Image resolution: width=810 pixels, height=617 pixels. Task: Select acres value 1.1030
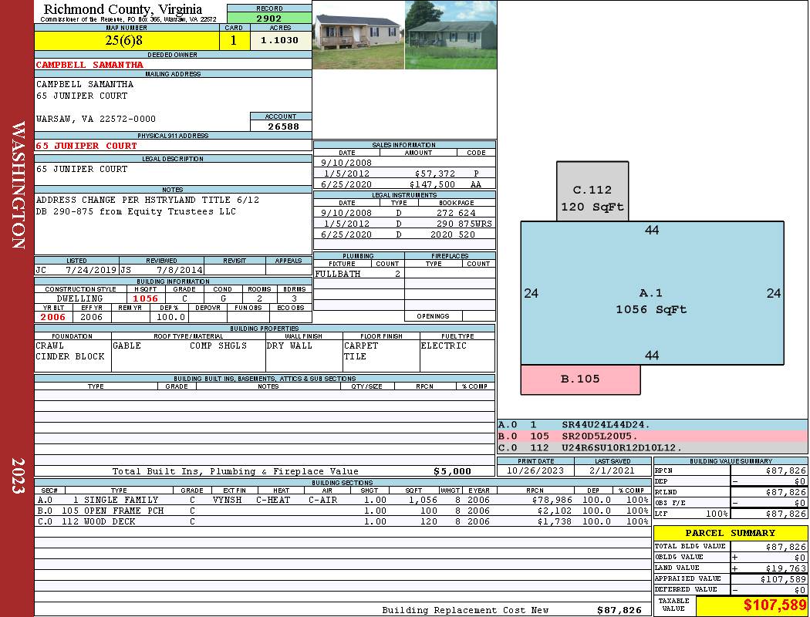(279, 40)
